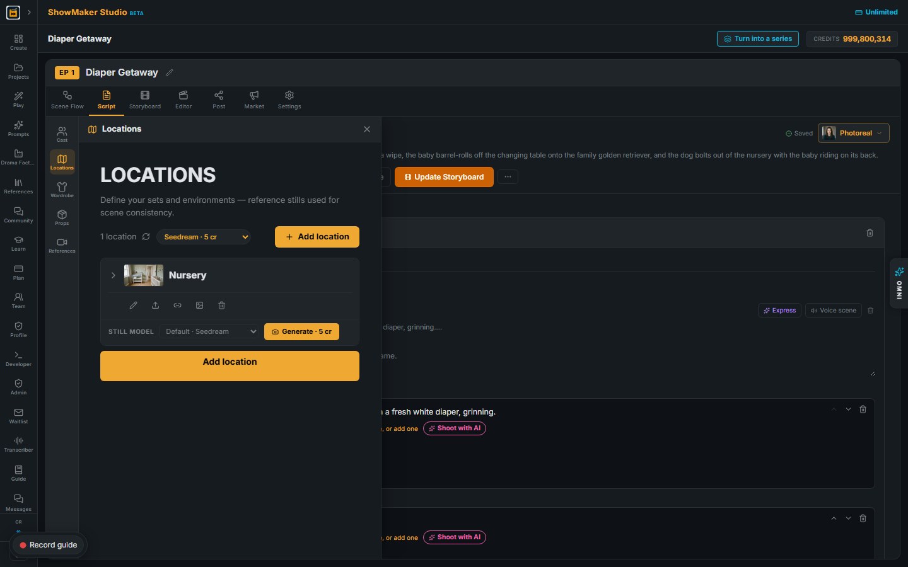Switch to the Storyboard tab

(145, 100)
